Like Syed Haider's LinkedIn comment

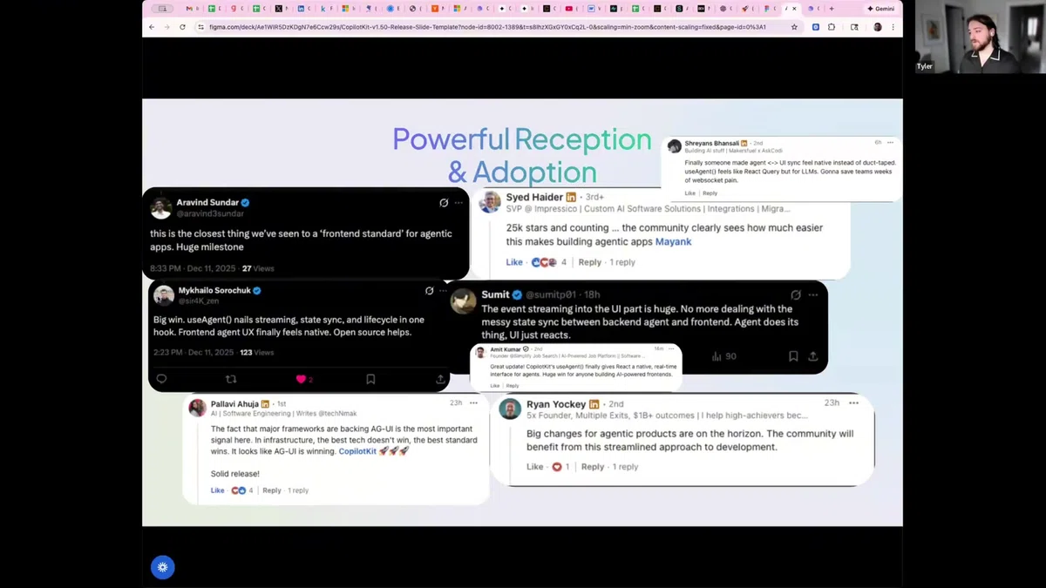[x=514, y=262]
